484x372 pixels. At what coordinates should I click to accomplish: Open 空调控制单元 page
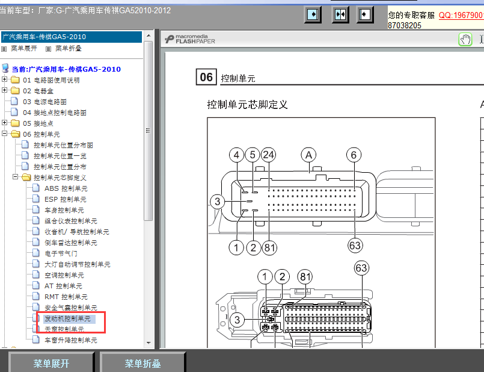64,275
